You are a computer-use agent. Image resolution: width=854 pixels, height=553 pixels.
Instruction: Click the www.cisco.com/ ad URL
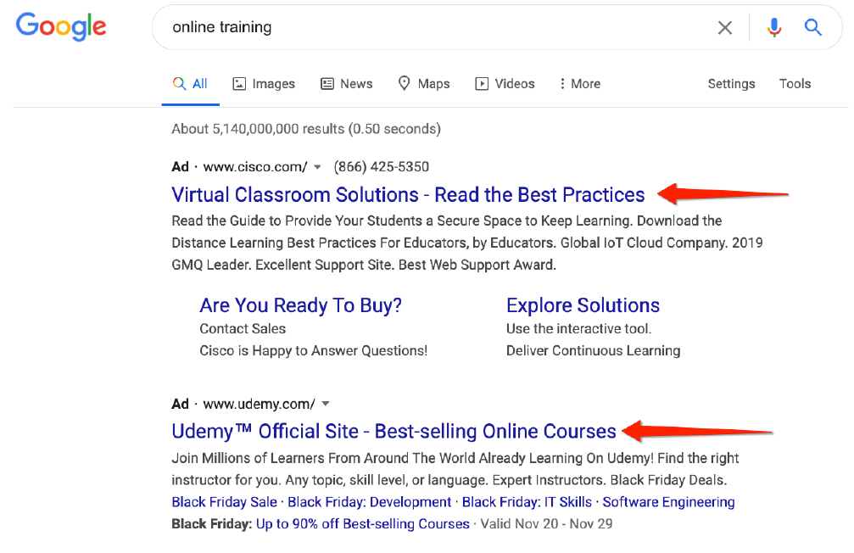pyautogui.click(x=255, y=167)
